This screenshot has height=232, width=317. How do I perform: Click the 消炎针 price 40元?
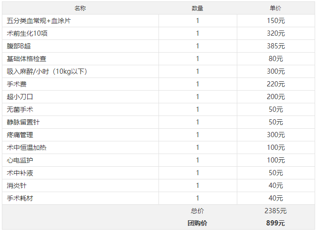click(276, 186)
